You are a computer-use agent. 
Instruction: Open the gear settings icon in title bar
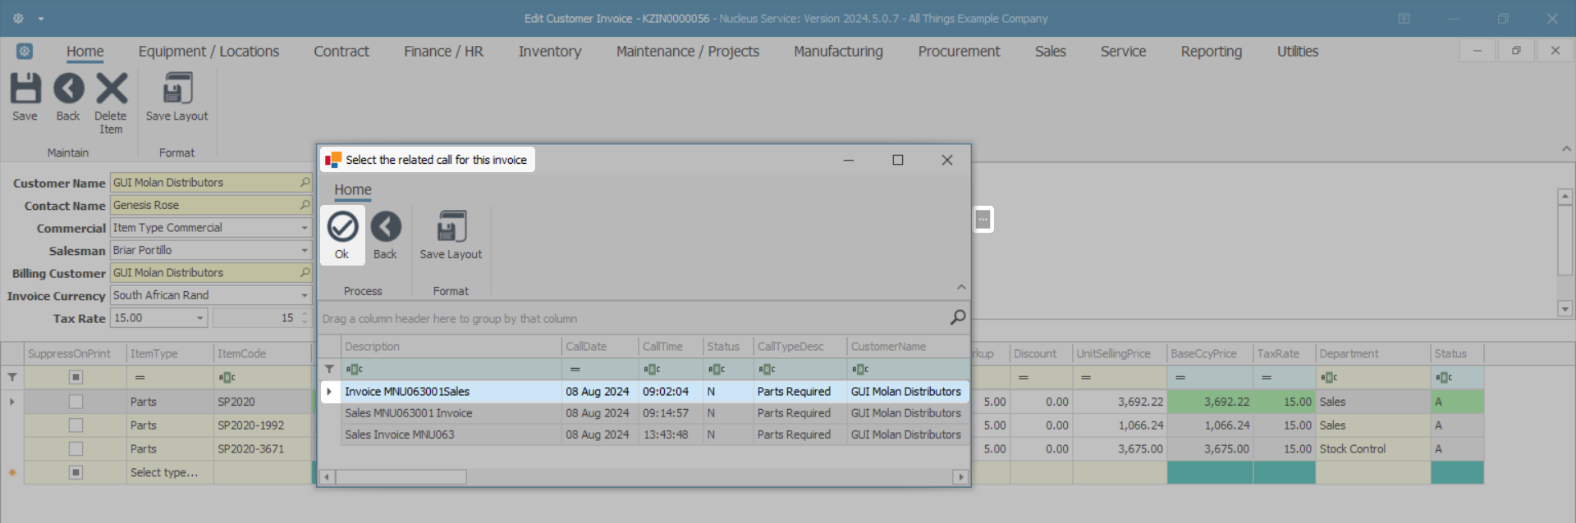(18, 18)
